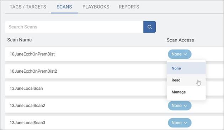Click the magnifier search icon button
Screen dimensions: 224x130
coord(149,27)
